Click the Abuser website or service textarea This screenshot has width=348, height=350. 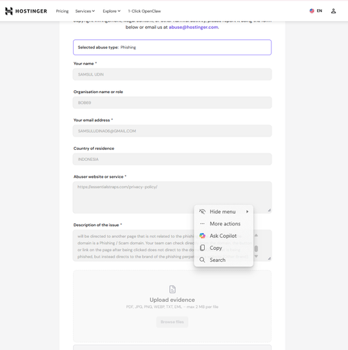coord(173,197)
